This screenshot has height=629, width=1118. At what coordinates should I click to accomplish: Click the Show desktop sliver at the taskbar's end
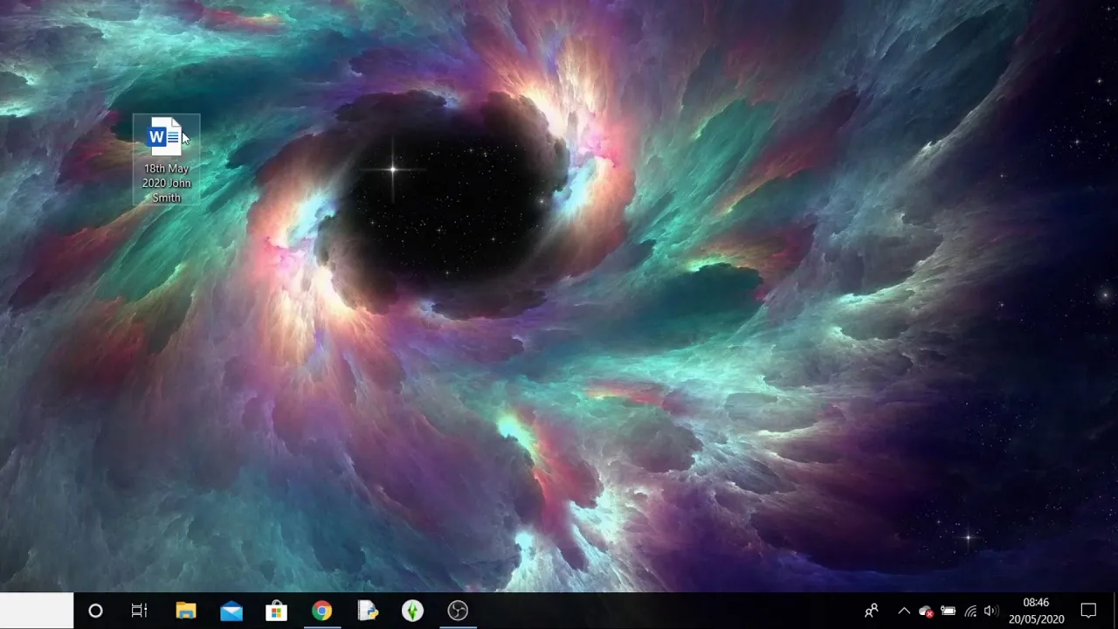(1115, 611)
